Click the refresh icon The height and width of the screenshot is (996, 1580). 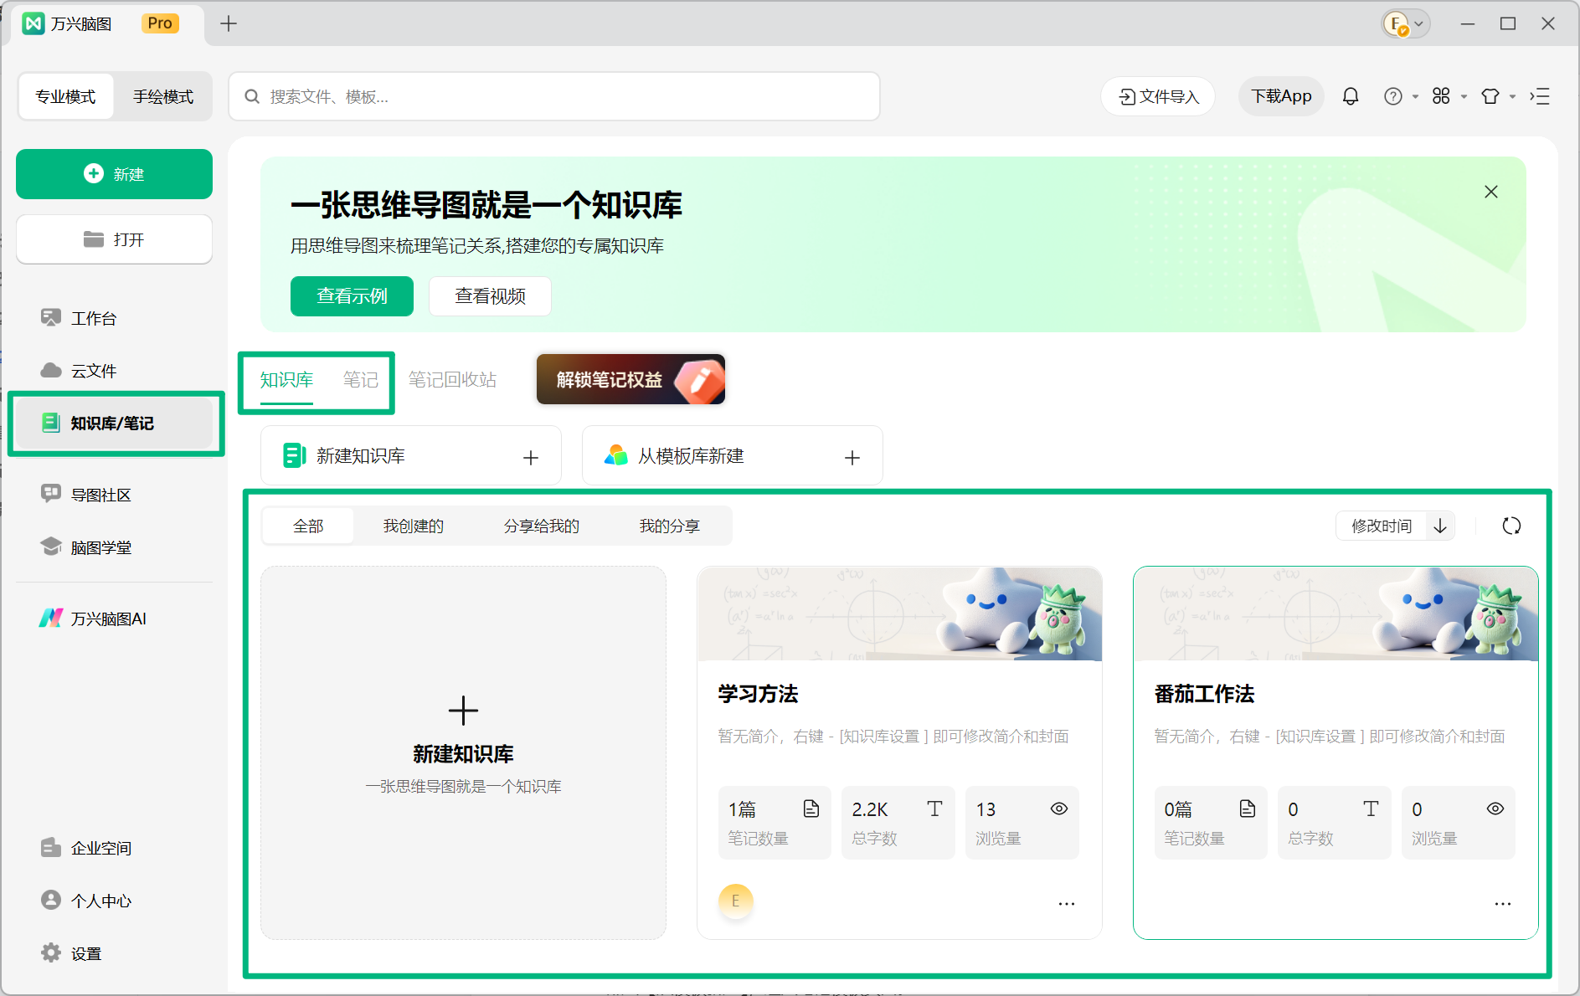1511,526
